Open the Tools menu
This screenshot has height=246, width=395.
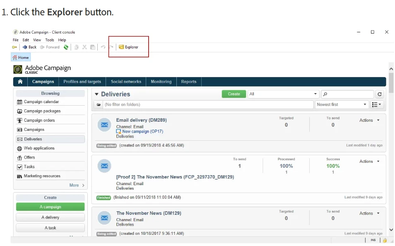[x=50, y=40]
